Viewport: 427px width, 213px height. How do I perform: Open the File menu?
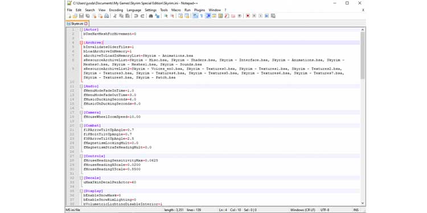pos(69,10)
